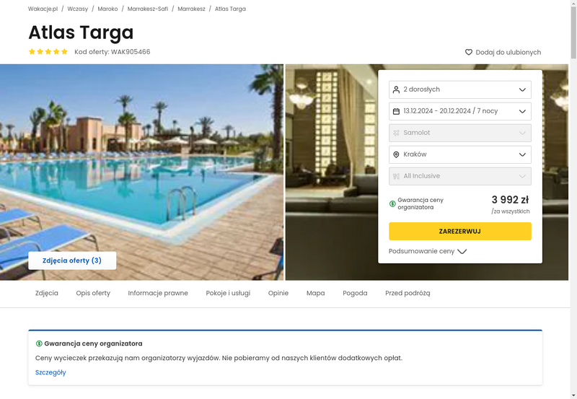
Task: Click the cutlery icon next to All Inclusive
Action: (396, 176)
